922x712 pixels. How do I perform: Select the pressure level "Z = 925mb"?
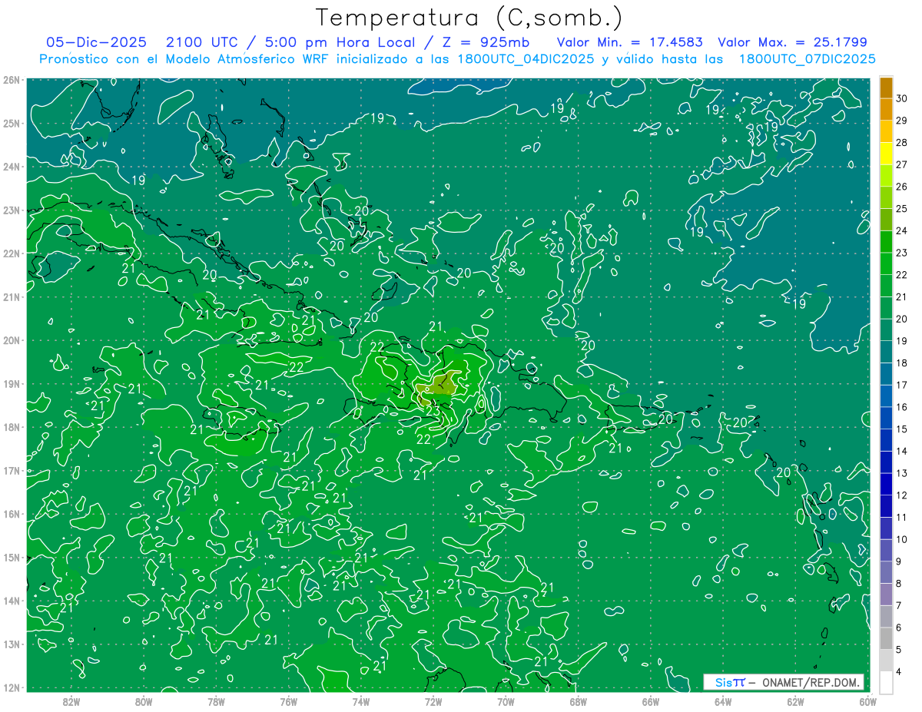[x=486, y=42]
